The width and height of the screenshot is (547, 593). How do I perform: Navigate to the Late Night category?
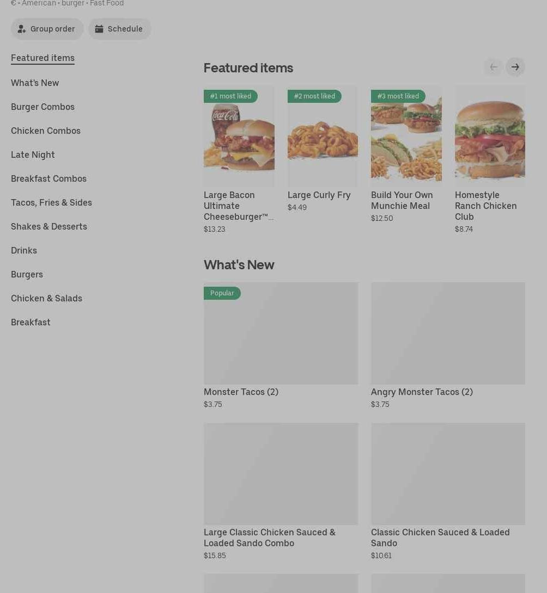tap(33, 155)
